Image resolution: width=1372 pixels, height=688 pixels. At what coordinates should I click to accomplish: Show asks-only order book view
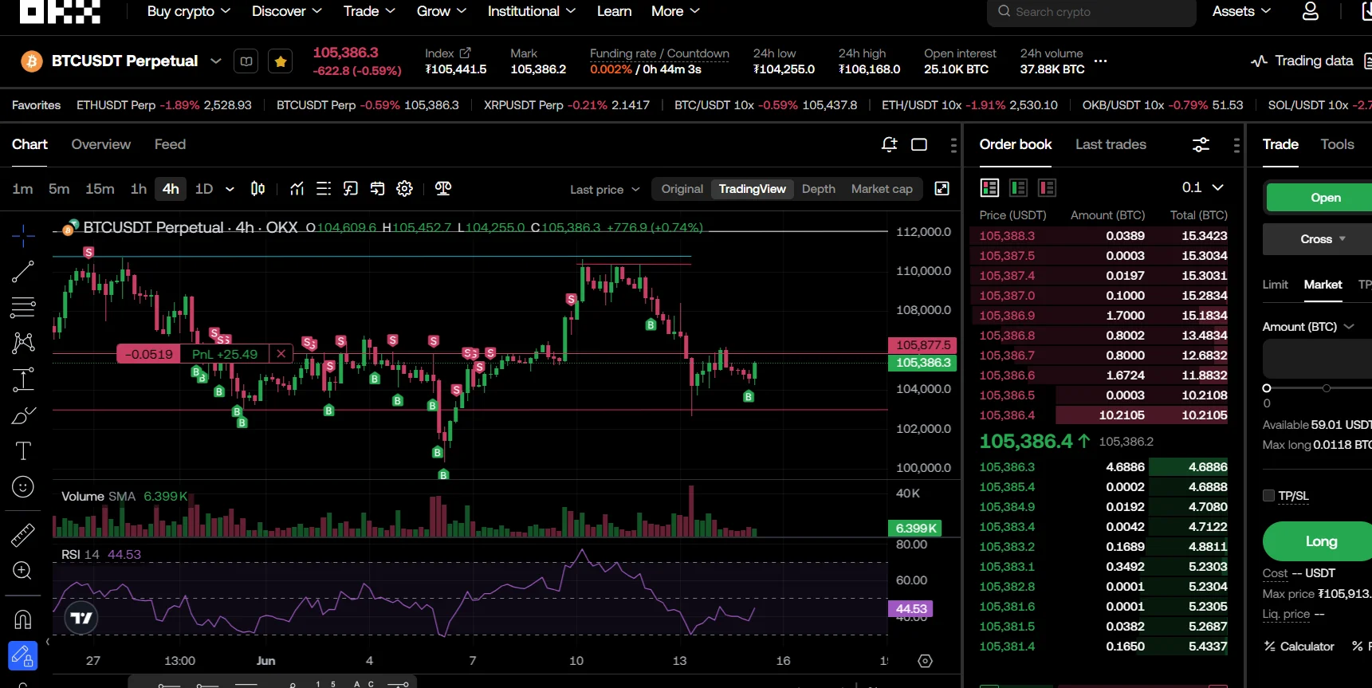(1047, 187)
